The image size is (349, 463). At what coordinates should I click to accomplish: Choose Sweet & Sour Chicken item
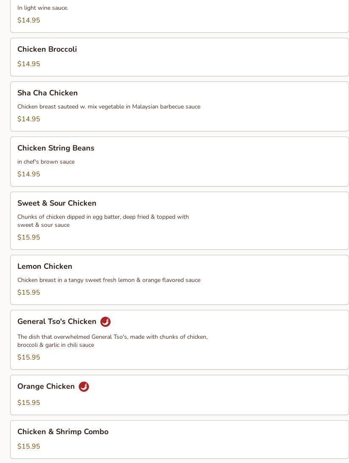point(57,203)
